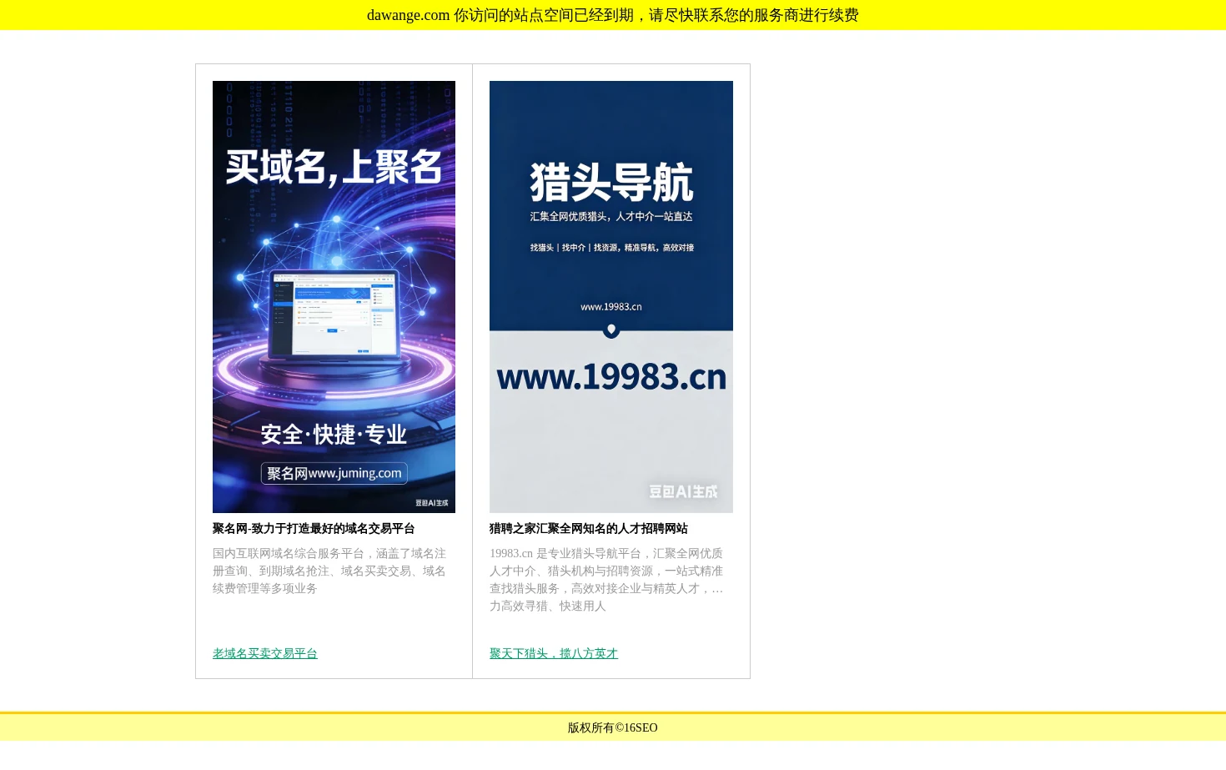The height and width of the screenshot is (770, 1226).
Task: Click description starting 国内互联网域名综合服务平台
Action: tap(330, 571)
